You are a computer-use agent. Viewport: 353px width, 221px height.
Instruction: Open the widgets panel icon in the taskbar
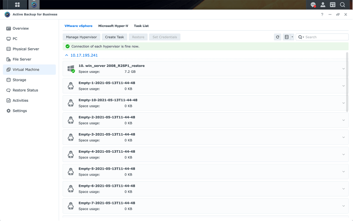[x=333, y=5]
